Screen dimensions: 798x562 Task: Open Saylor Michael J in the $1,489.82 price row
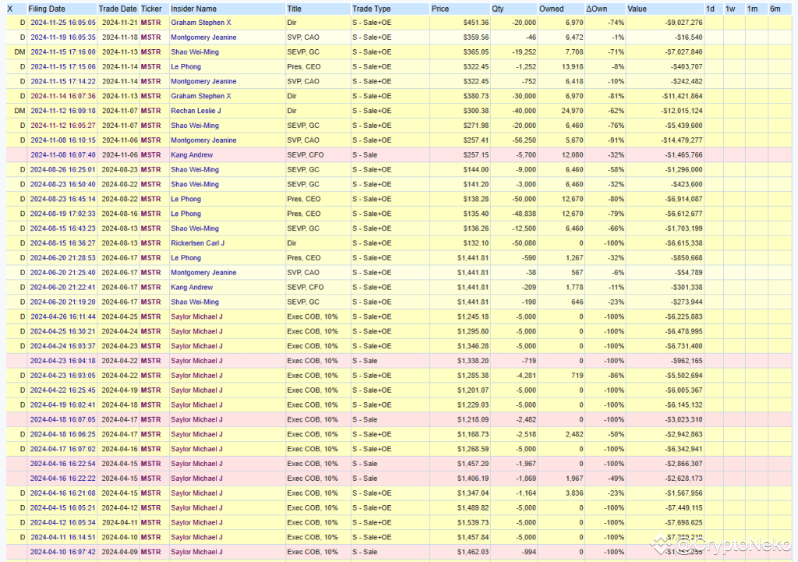pos(197,508)
